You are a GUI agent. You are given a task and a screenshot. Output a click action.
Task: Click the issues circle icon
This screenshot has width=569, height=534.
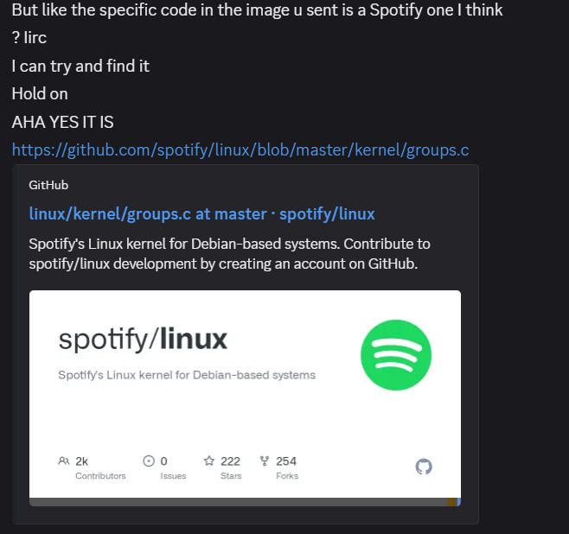click(149, 461)
